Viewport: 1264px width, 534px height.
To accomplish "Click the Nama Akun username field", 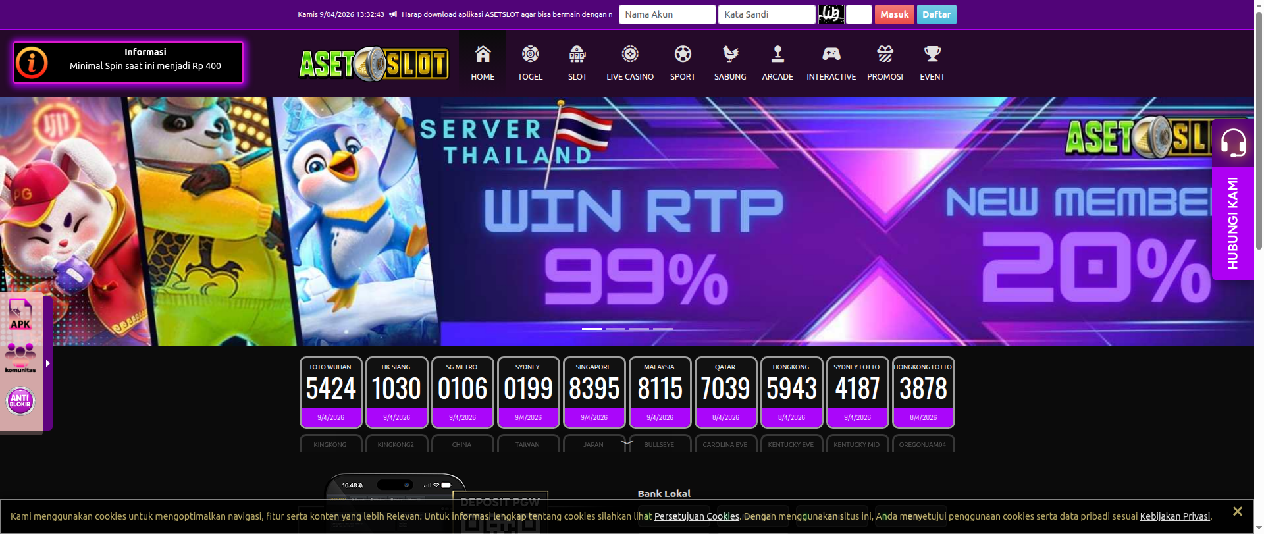I will [x=667, y=14].
